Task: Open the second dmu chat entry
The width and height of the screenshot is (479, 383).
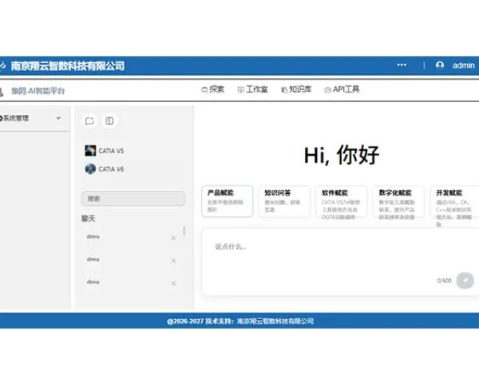Action: [93, 259]
